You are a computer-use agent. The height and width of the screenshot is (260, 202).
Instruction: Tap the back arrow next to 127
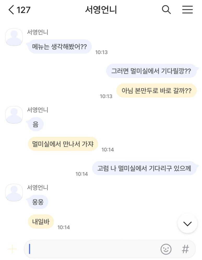click(x=11, y=10)
